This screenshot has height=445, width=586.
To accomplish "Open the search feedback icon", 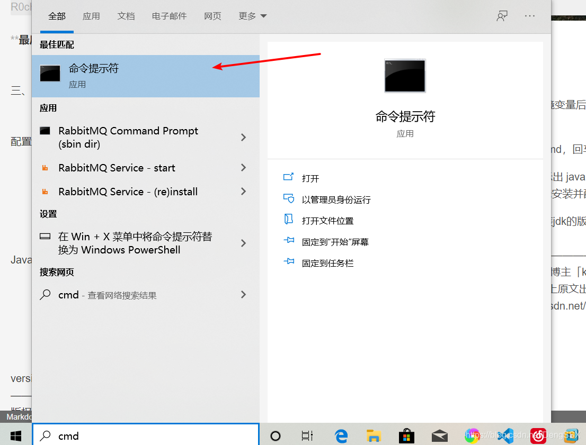I will click(502, 16).
